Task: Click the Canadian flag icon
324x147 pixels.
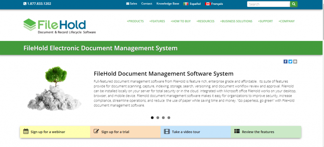Action: (208, 4)
